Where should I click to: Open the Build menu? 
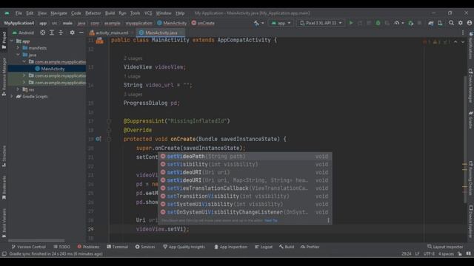[110, 13]
